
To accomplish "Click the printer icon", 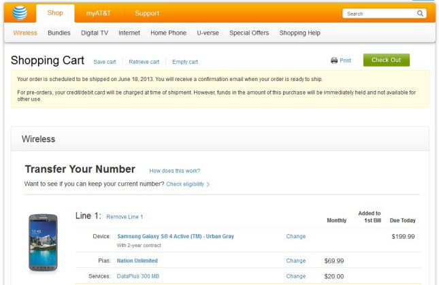I will click(x=334, y=61).
